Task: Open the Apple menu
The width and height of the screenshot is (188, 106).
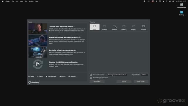Action: point(3,1)
